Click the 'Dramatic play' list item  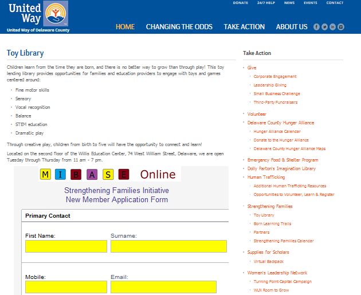pyautogui.click(x=29, y=133)
